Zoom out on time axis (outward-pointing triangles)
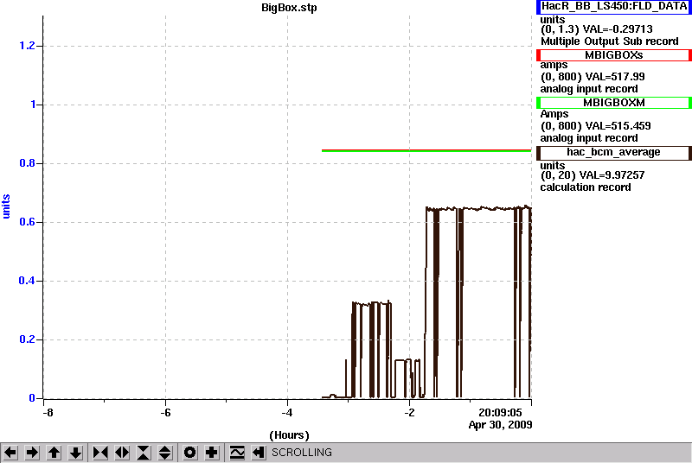 point(122,453)
